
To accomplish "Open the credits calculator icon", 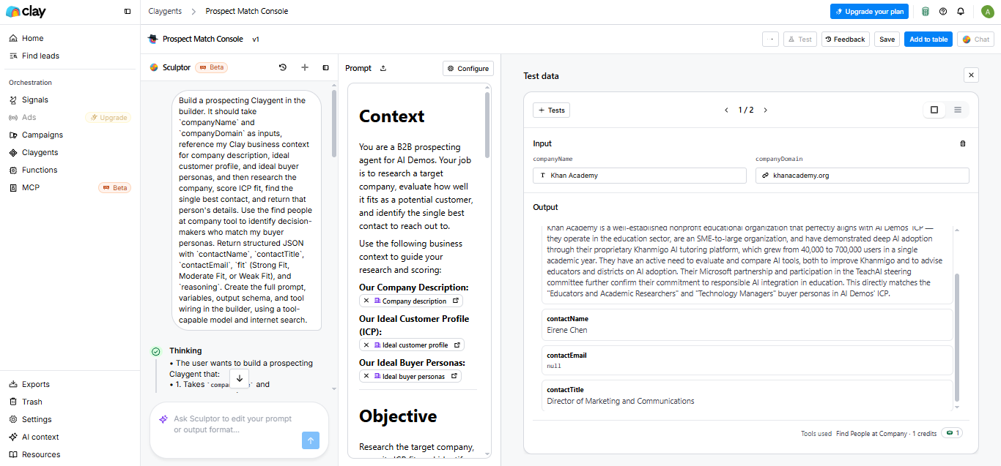I will tap(926, 11).
